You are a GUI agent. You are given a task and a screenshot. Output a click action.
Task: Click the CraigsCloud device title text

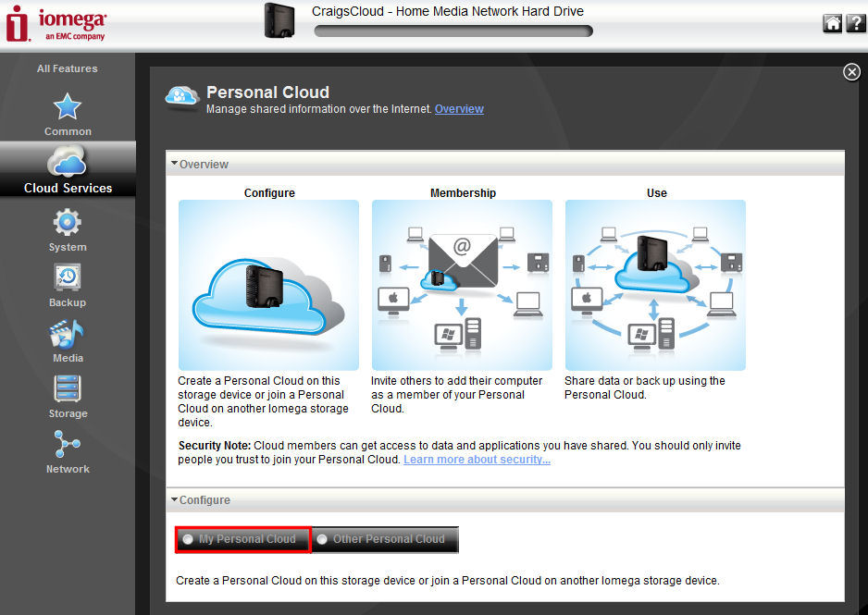[447, 12]
